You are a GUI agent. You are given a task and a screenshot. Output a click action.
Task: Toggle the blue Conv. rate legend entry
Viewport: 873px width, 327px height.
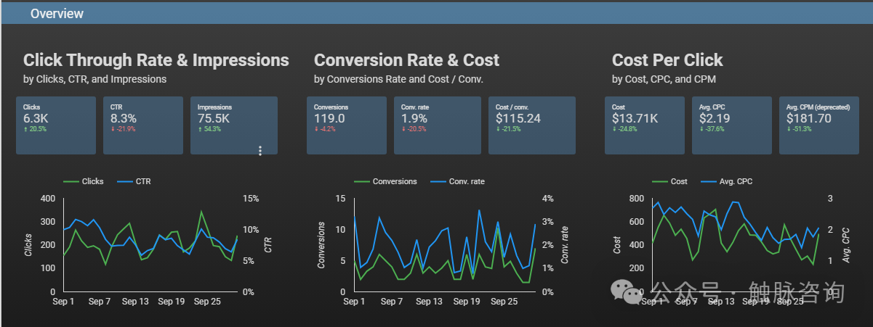pyautogui.click(x=457, y=181)
